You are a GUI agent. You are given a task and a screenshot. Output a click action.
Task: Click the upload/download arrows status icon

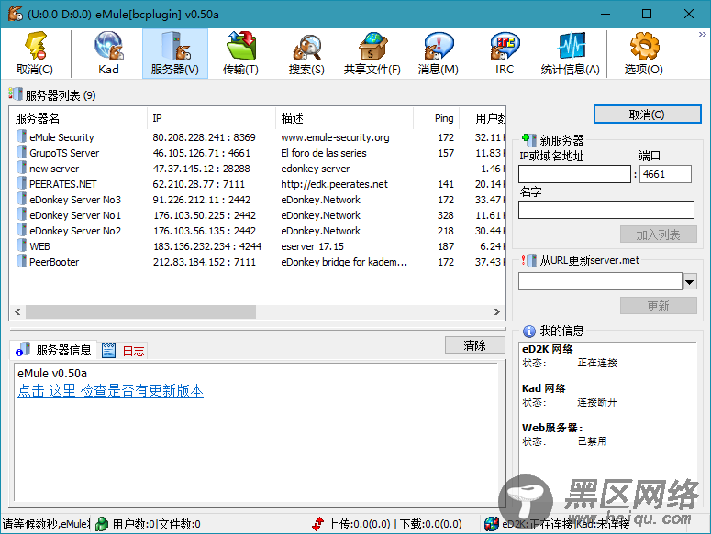click(317, 524)
